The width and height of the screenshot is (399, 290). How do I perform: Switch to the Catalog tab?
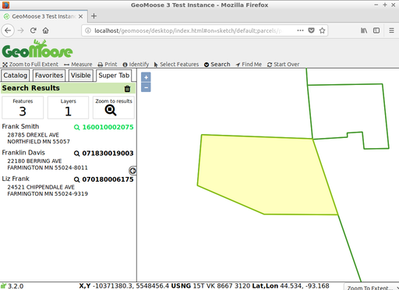tap(16, 76)
